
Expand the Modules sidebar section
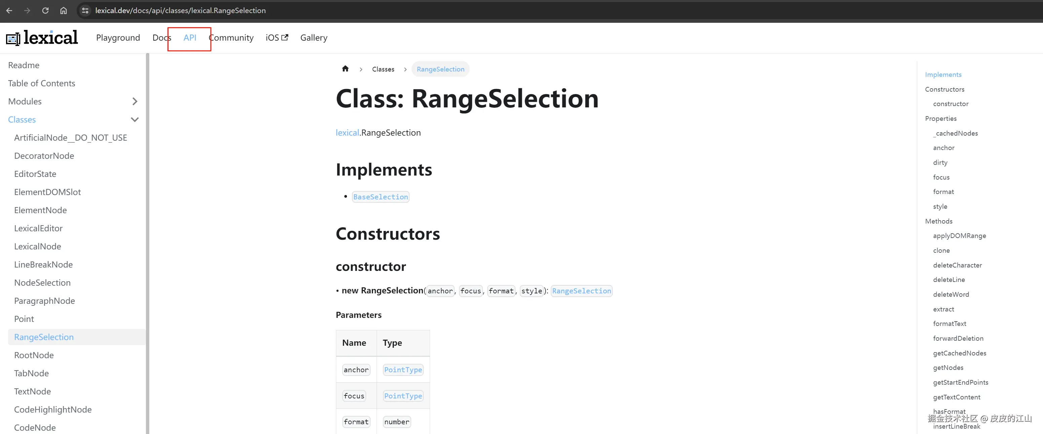(x=135, y=101)
